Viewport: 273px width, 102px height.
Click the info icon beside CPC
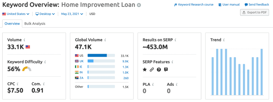point(17,84)
